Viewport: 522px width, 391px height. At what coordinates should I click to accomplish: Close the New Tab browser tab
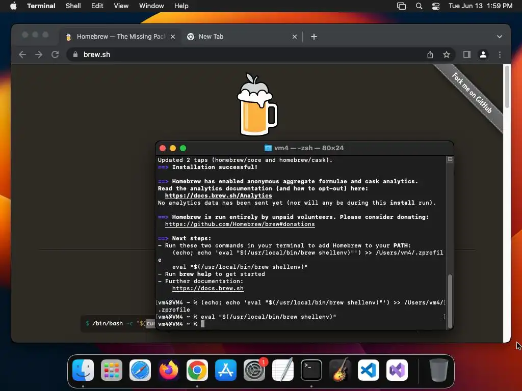pos(294,37)
